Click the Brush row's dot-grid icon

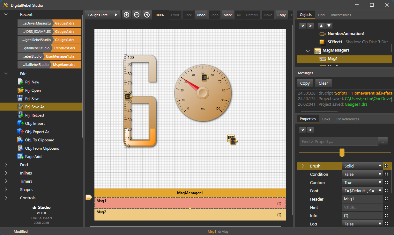coord(386,166)
